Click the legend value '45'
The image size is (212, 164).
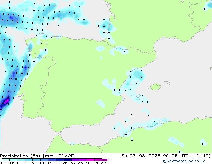coord(96,163)
